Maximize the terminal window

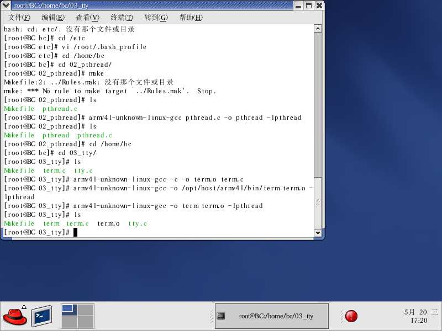coord(309,6)
